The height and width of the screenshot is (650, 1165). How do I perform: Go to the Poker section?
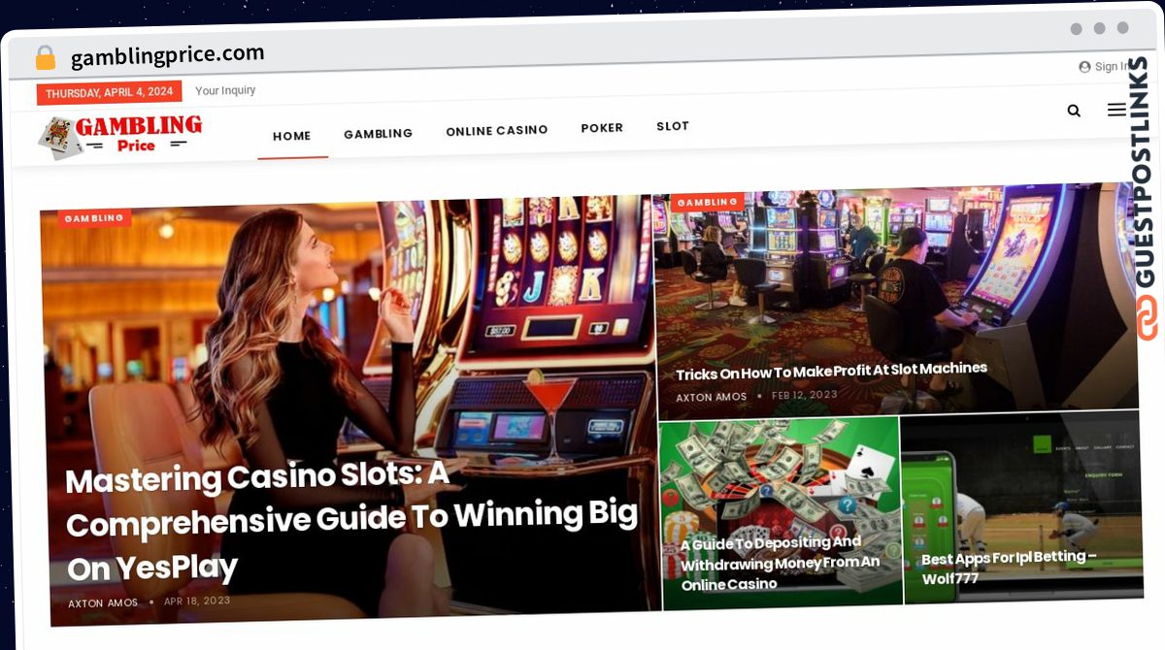click(x=602, y=128)
